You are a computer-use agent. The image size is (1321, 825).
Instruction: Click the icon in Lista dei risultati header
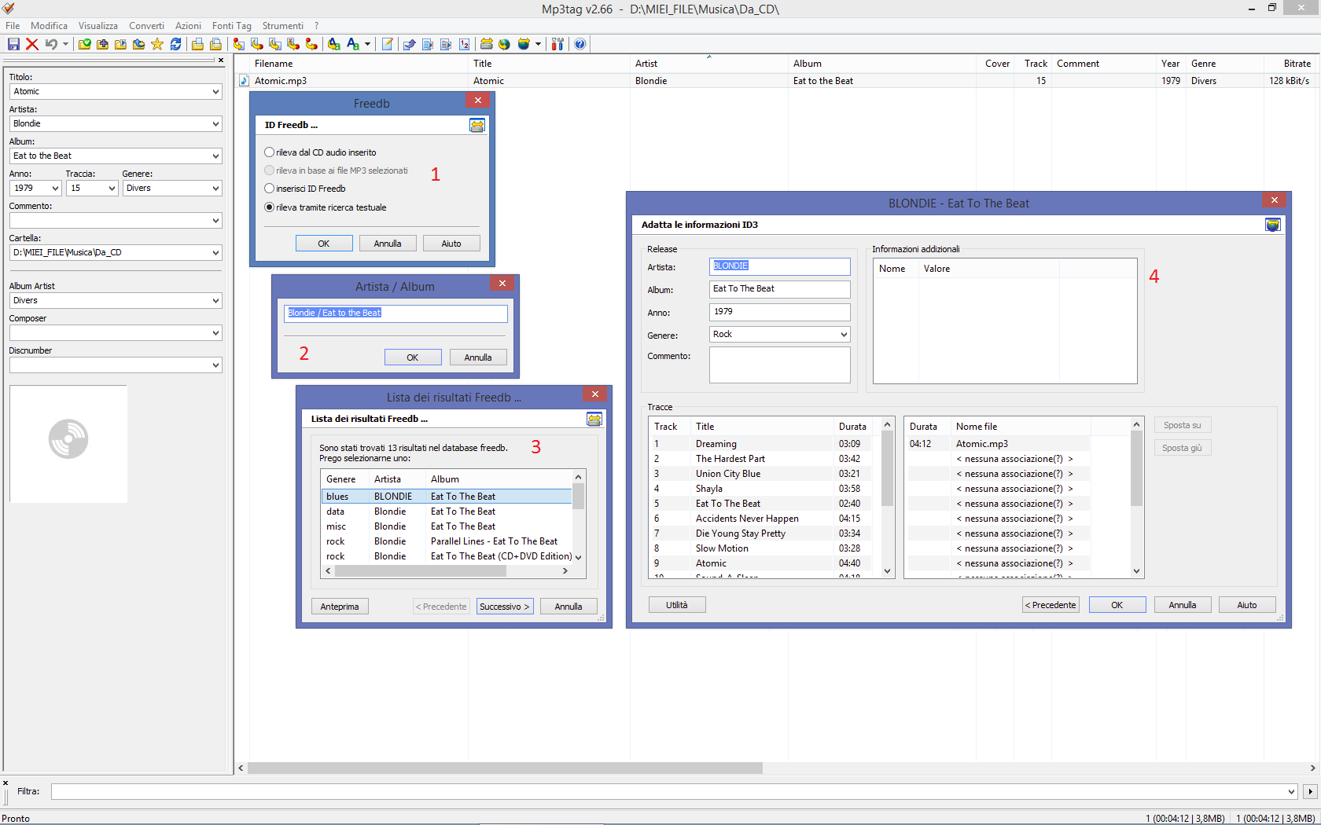[x=594, y=419]
